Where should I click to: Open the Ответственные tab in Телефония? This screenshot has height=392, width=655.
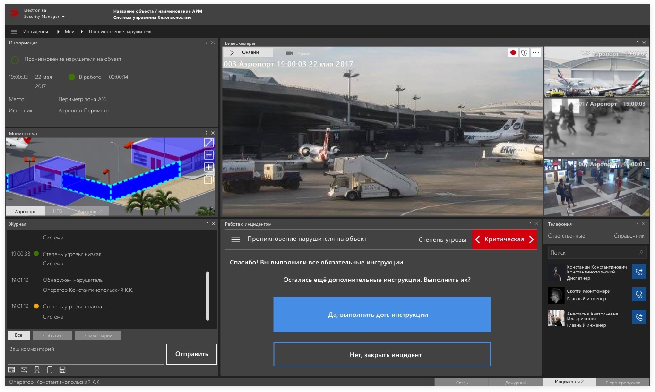click(x=566, y=236)
